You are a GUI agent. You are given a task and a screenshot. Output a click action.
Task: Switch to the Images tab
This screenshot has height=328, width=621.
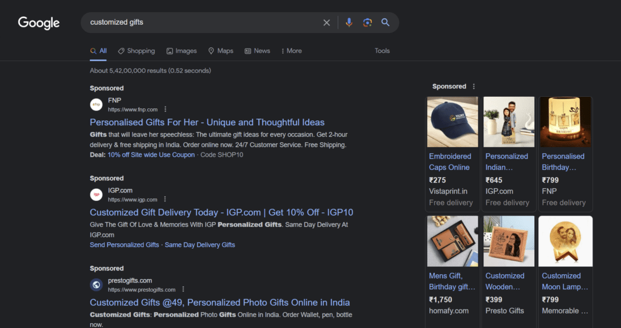181,51
